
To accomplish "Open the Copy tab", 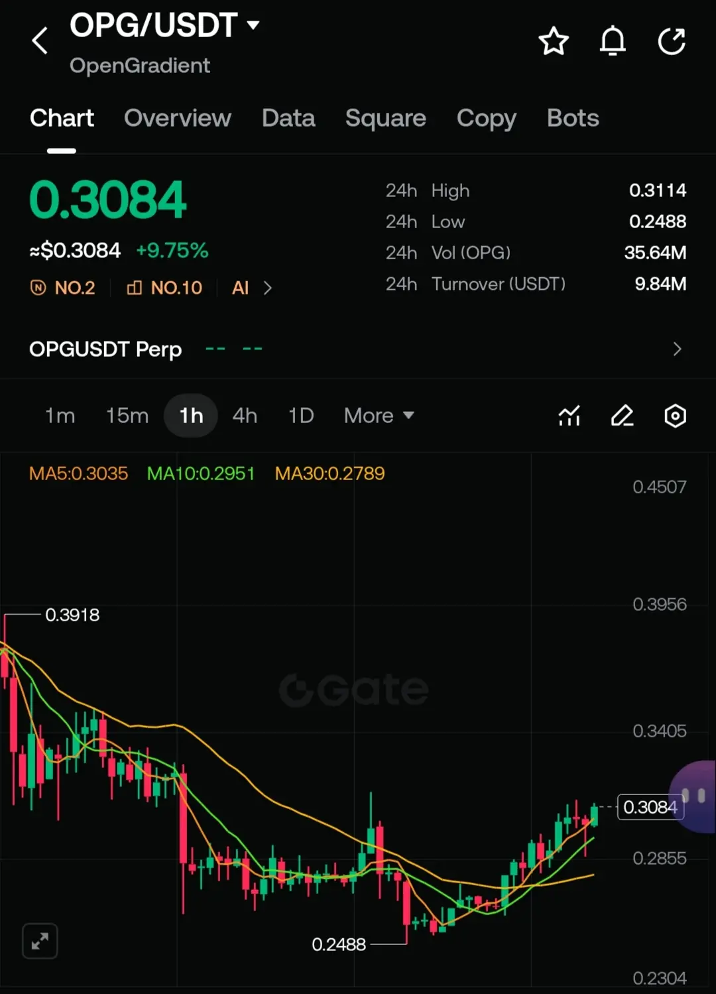I will (x=486, y=119).
